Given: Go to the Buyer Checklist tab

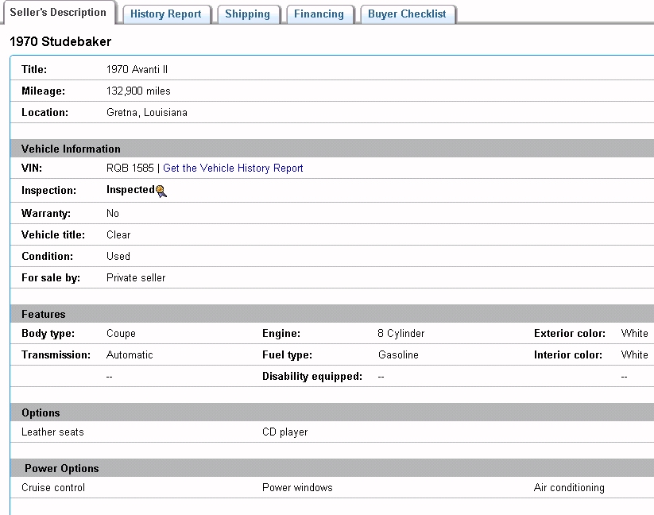Looking at the screenshot, I should pyautogui.click(x=407, y=14).
